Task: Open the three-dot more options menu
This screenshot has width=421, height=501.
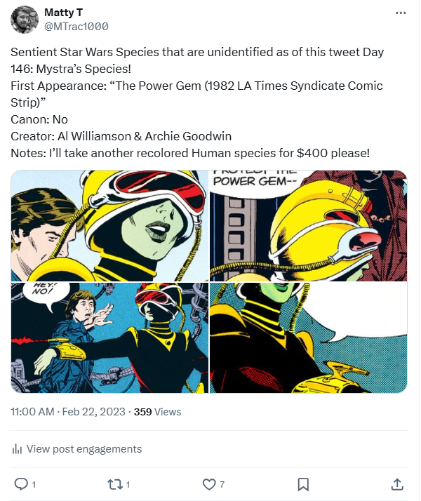Action: (x=401, y=13)
